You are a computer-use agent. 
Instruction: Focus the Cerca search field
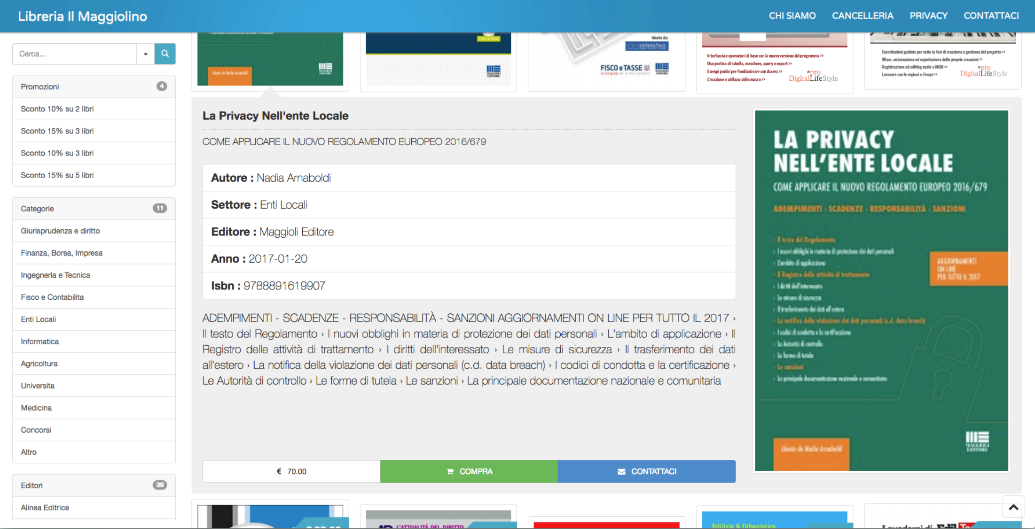75,54
